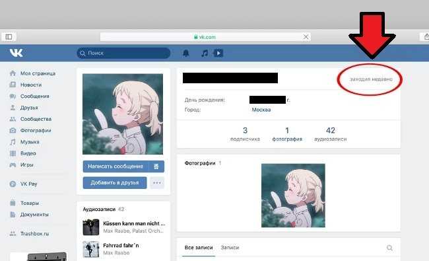Open VK Pay link

pos(29,184)
